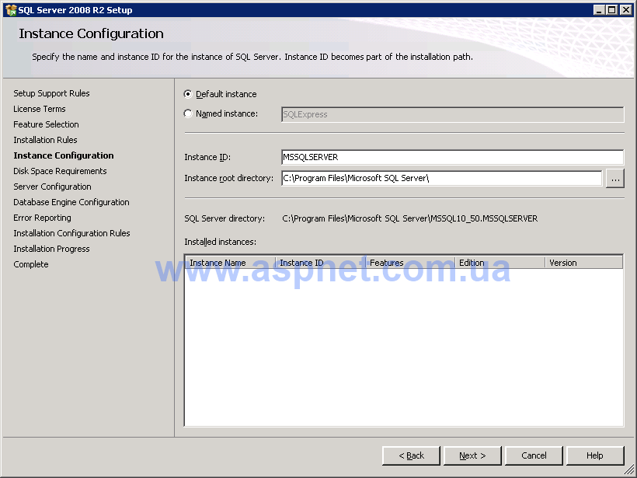Click the Database Engine Configuration step
The image size is (637, 478).
[71, 202]
